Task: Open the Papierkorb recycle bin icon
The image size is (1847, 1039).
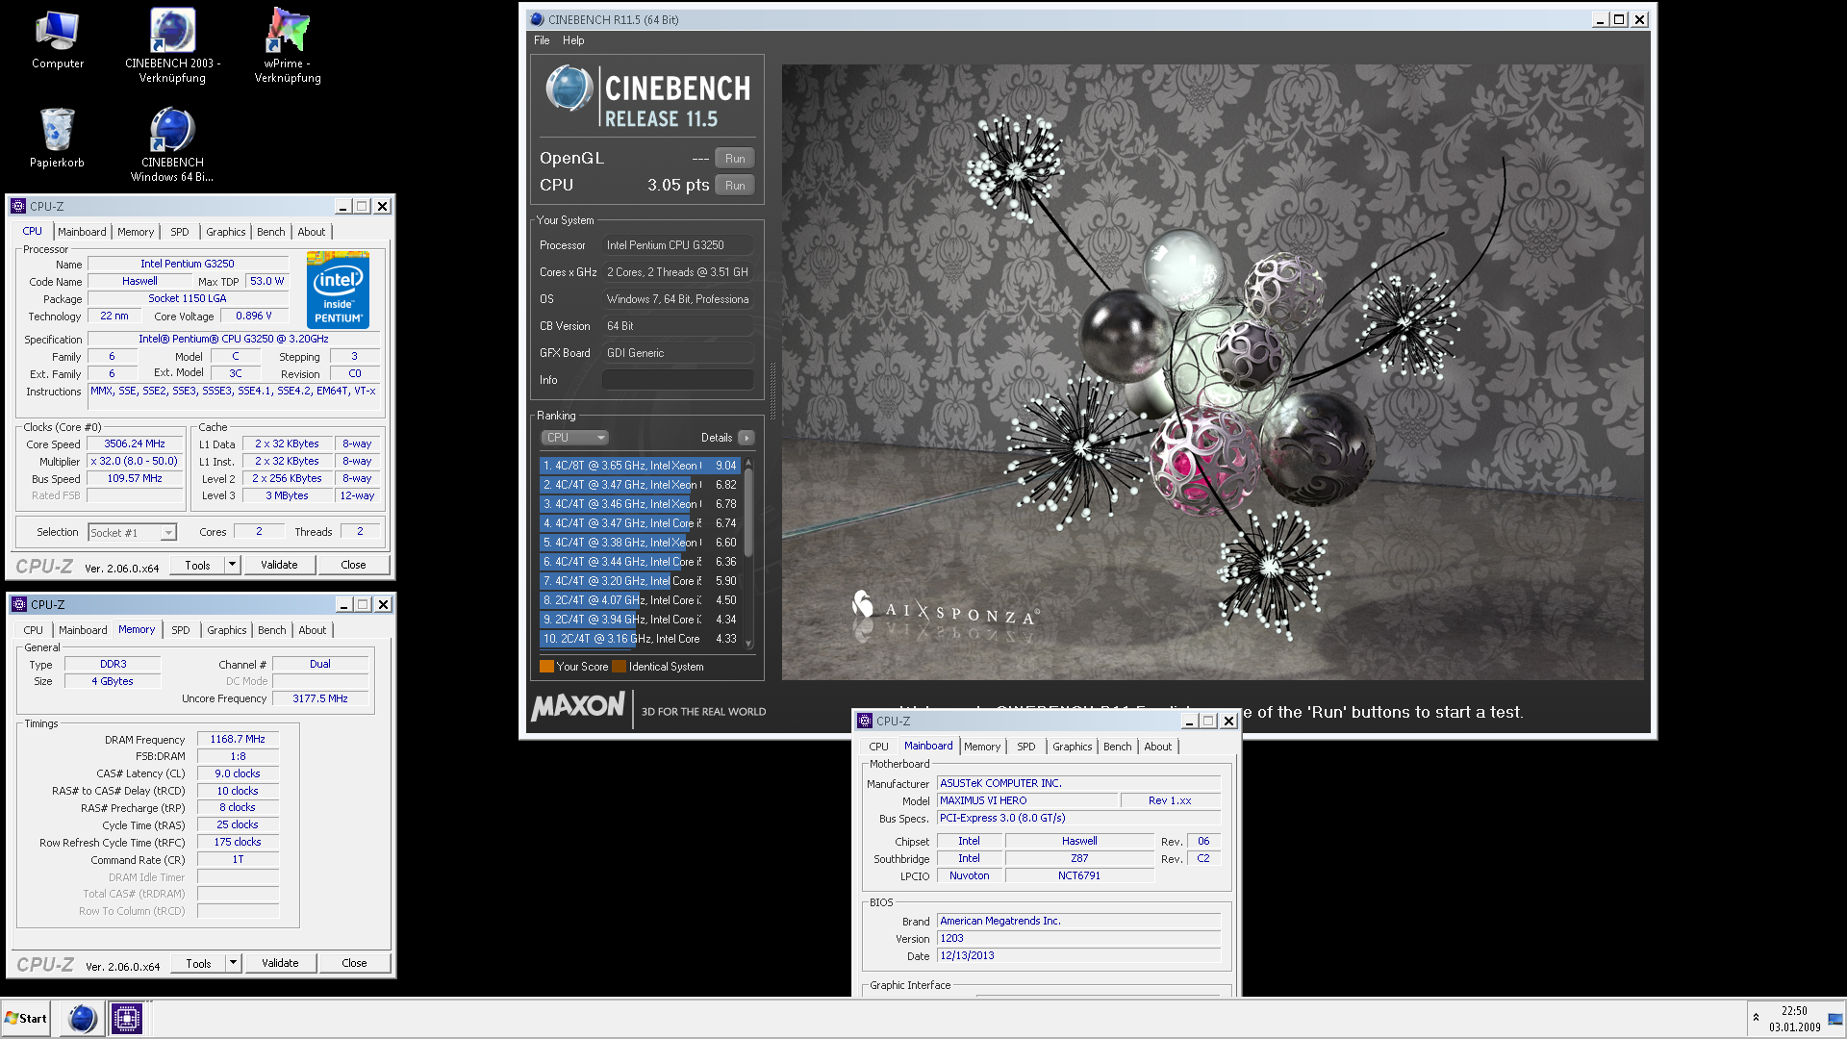Action: tap(58, 137)
